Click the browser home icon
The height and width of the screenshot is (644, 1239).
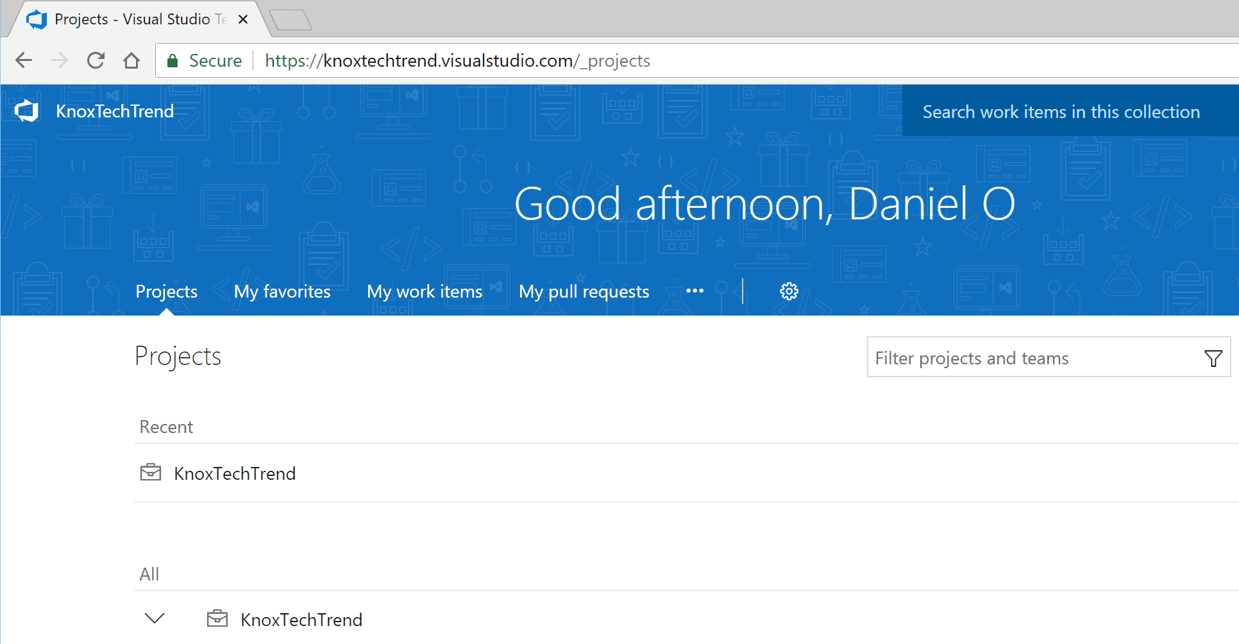tap(131, 60)
